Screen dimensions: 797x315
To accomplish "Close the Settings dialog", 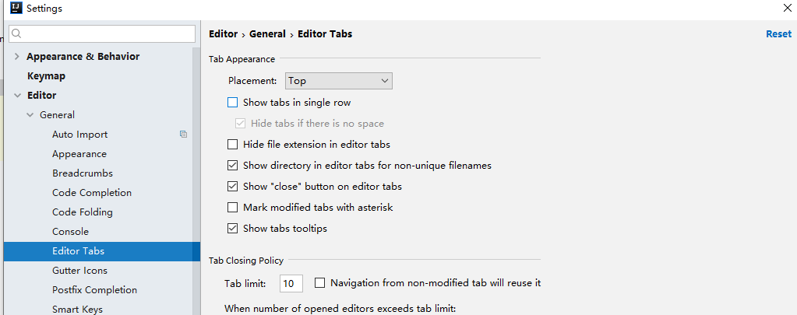I will pyautogui.click(x=787, y=9).
